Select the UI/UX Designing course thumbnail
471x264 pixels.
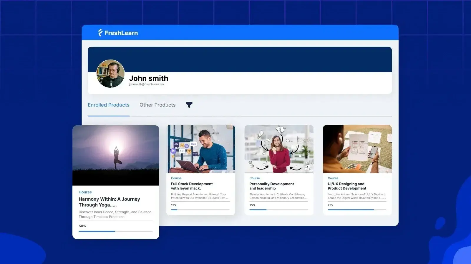[x=357, y=149]
